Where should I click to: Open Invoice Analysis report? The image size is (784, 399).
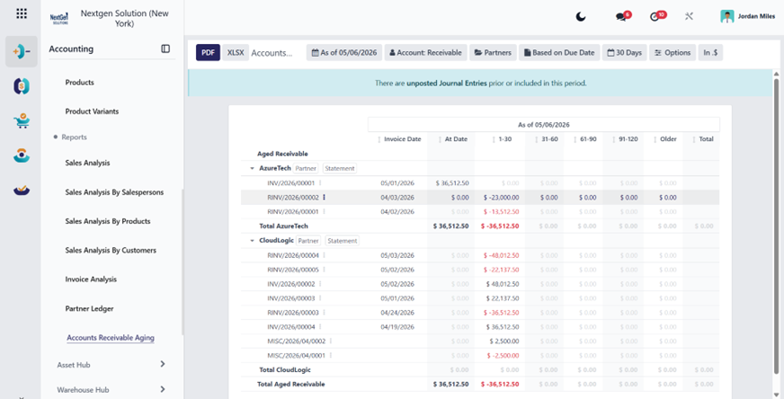coord(91,279)
